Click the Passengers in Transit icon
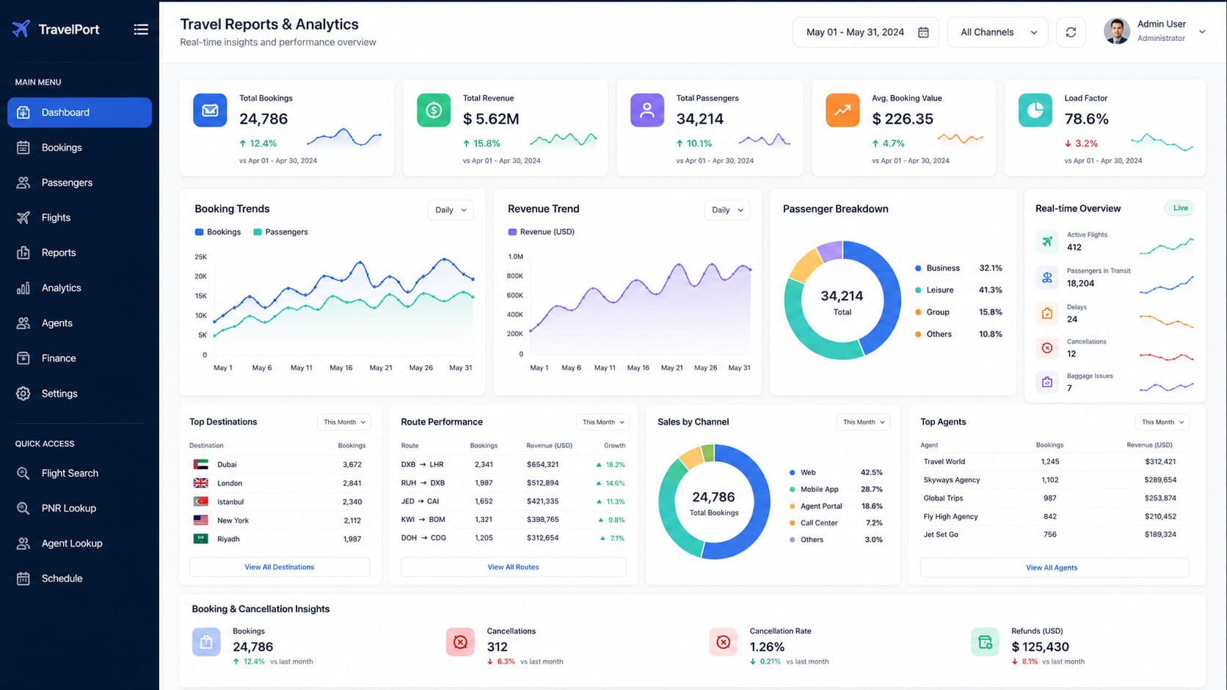 point(1047,277)
